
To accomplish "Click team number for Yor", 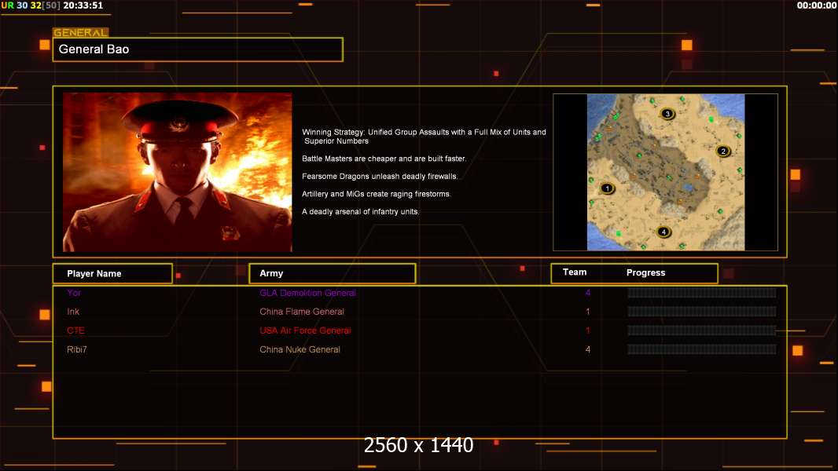I will [588, 293].
